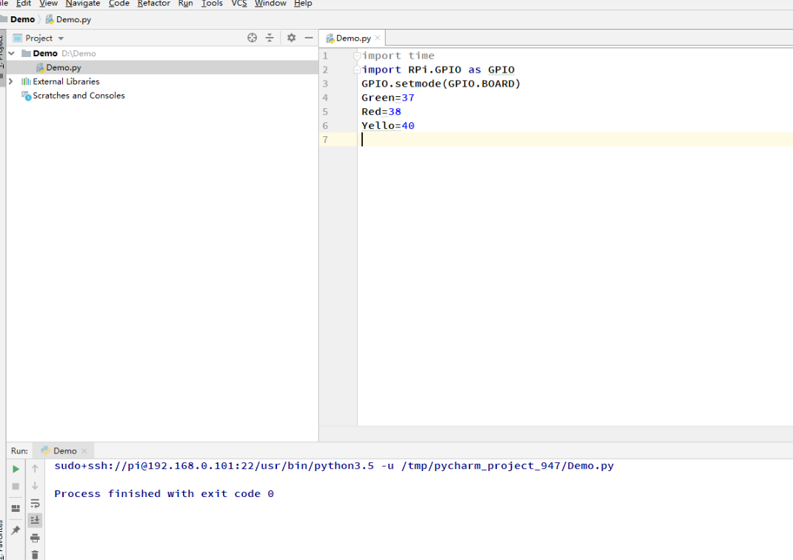This screenshot has height=560, width=793.
Task: Rerun Demo with green play button
Action: click(x=16, y=469)
